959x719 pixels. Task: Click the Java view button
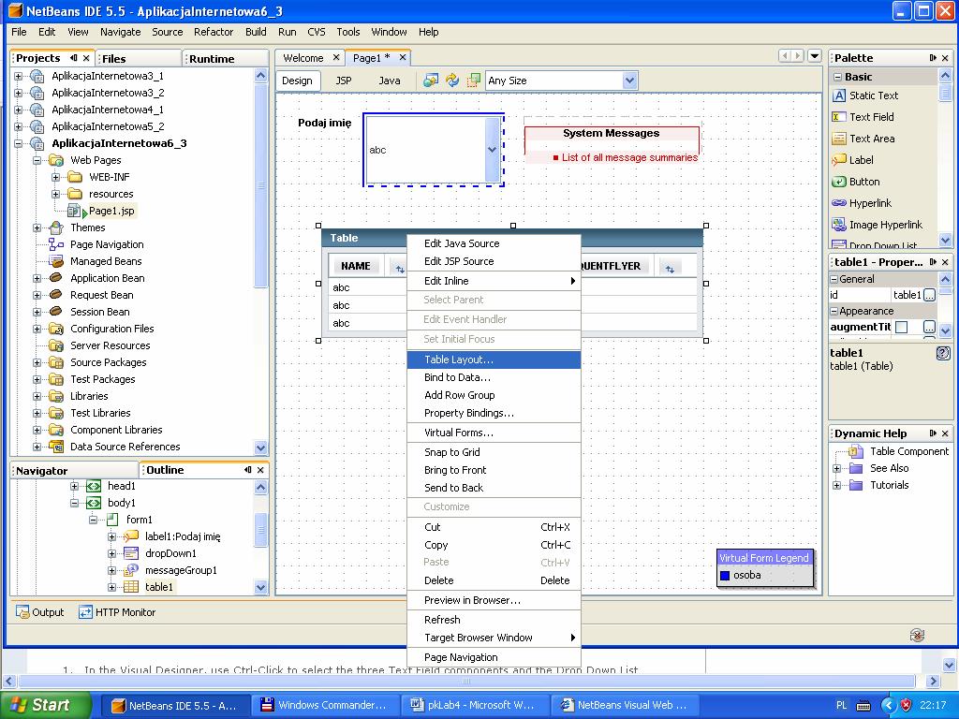(390, 81)
